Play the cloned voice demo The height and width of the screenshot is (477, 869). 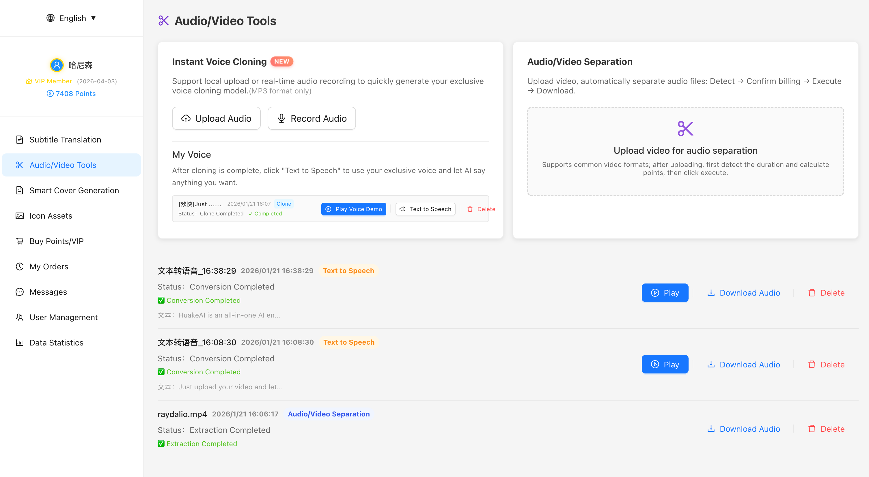[x=354, y=209]
